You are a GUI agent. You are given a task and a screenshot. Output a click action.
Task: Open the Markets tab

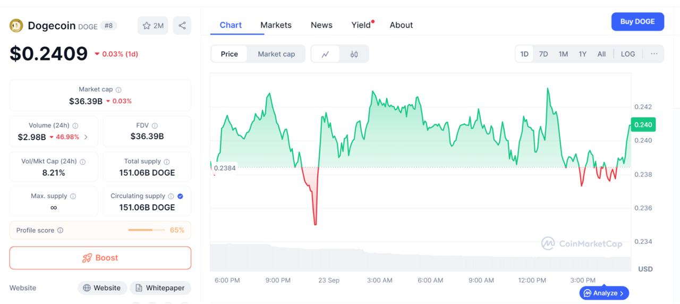click(x=276, y=25)
